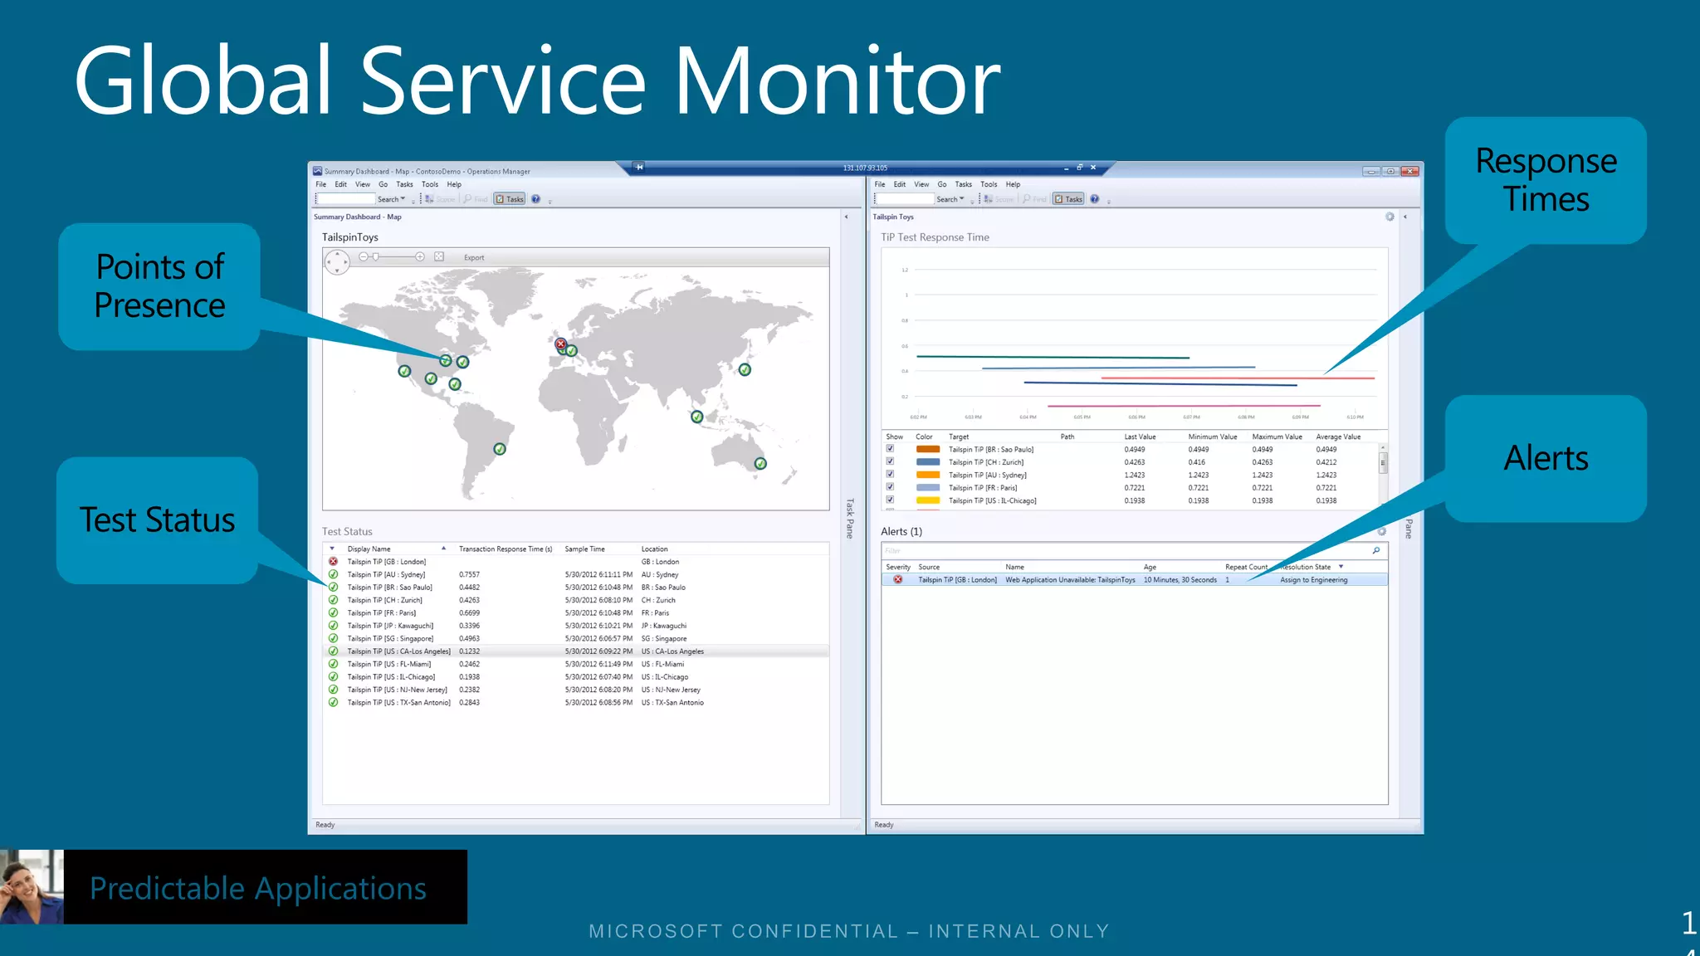Open Tools menu in Summary Dashboard window
The height and width of the screenshot is (956, 1700).
[429, 184]
